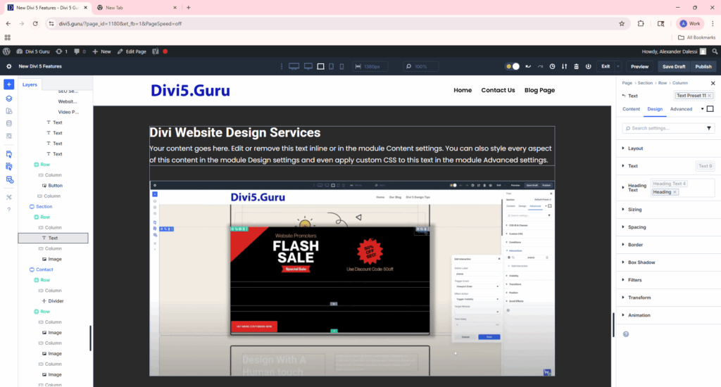The height and width of the screenshot is (387, 721).
Task: Click the trash icon in top toolbar
Action: click(577, 67)
